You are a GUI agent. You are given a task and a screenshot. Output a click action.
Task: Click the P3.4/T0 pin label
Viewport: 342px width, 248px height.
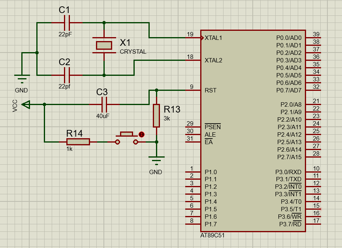[291, 202]
